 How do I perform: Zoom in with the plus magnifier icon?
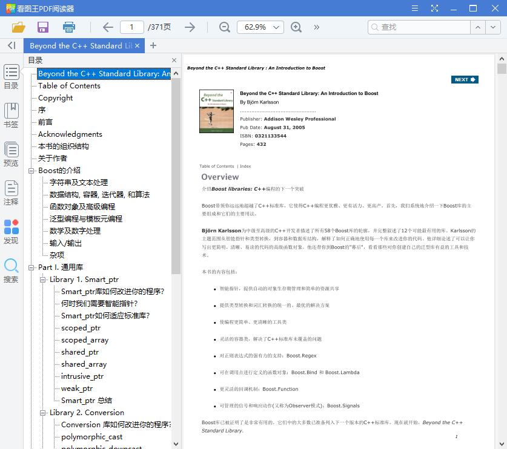tap(296, 27)
